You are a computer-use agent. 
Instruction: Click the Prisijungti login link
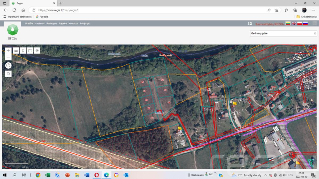[85, 24]
